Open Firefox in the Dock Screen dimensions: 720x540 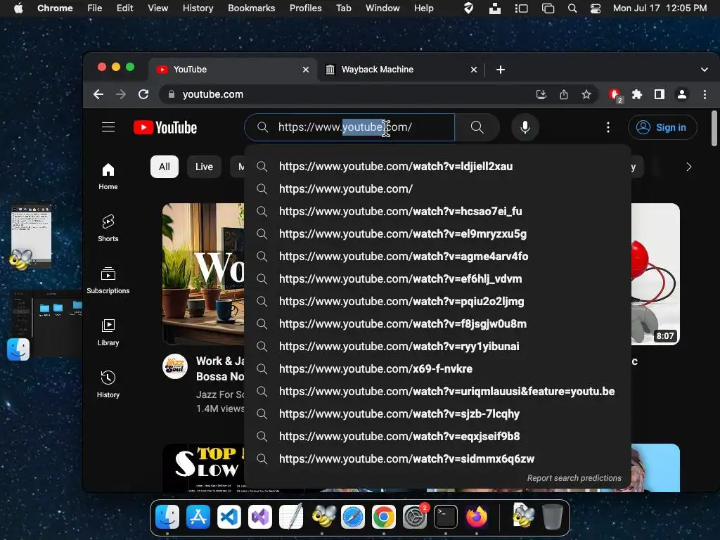tap(477, 517)
